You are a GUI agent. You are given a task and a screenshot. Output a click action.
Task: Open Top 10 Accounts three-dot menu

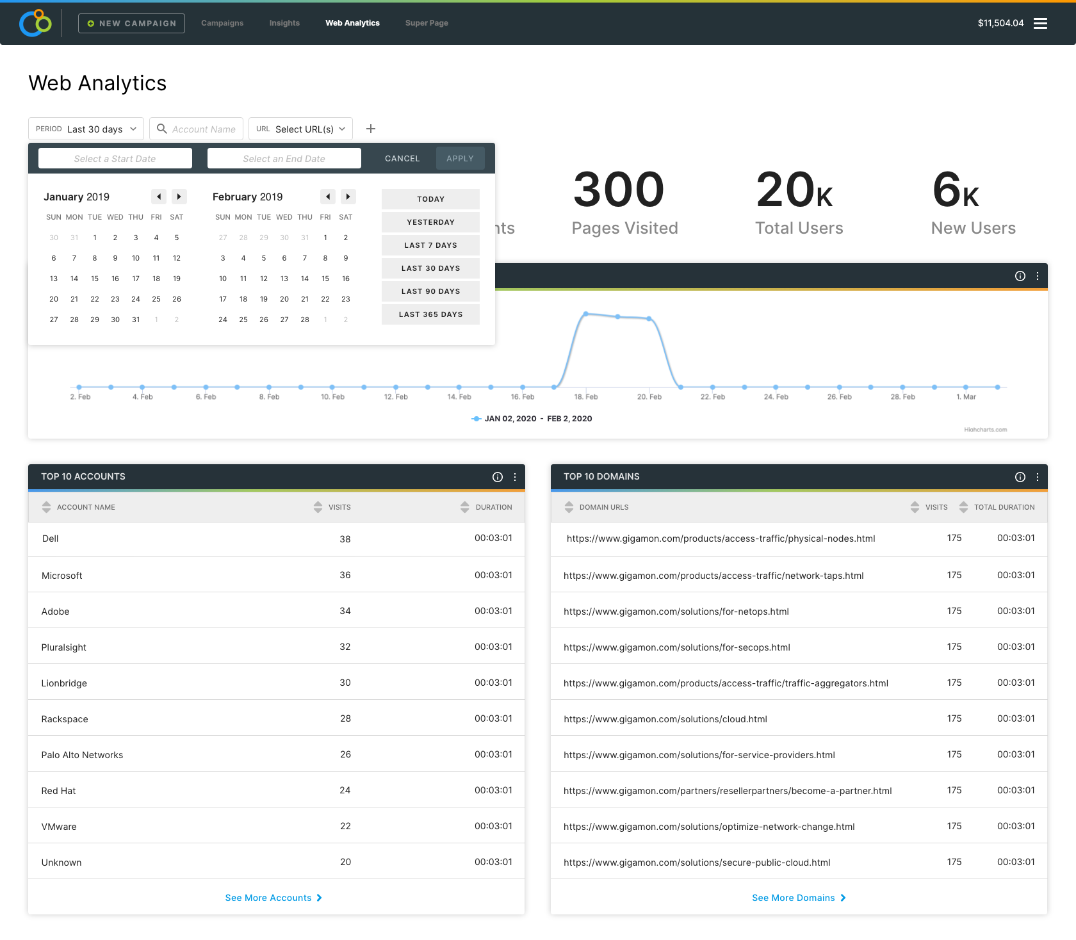pos(515,477)
